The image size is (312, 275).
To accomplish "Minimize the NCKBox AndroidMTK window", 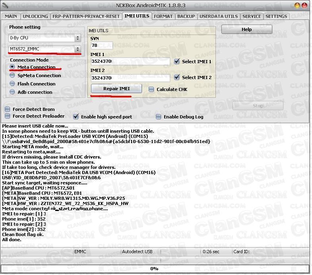I will tap(297, 5).
